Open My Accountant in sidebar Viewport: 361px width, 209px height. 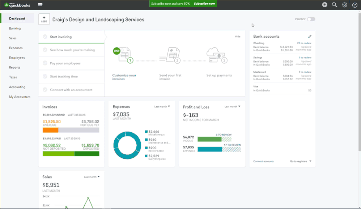click(x=20, y=97)
